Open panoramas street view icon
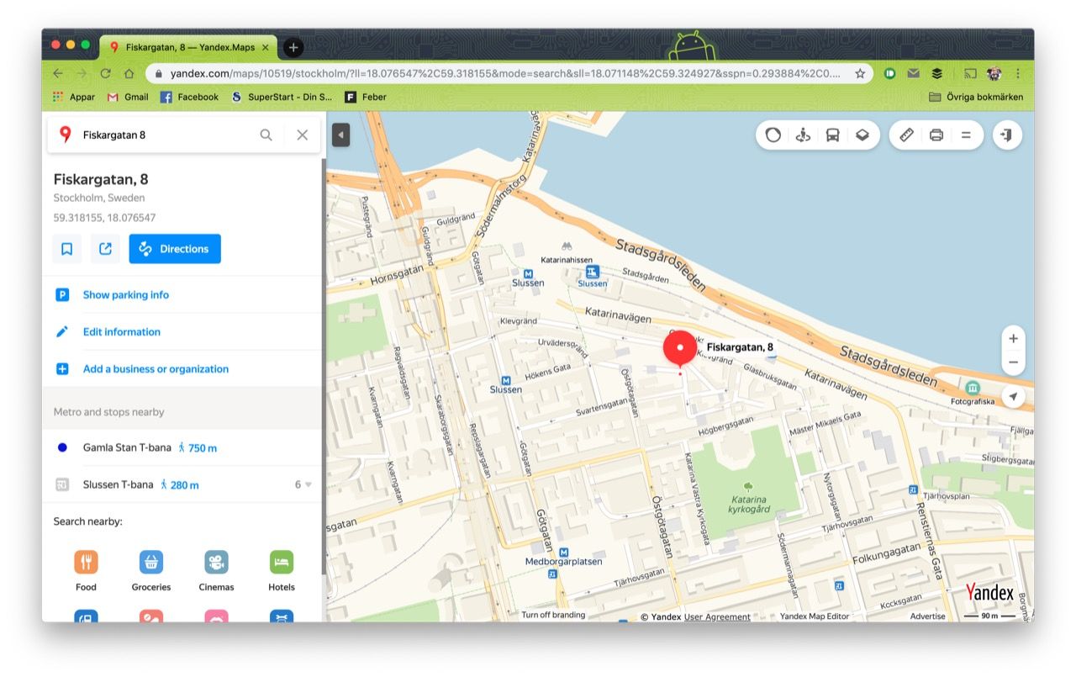 (803, 135)
